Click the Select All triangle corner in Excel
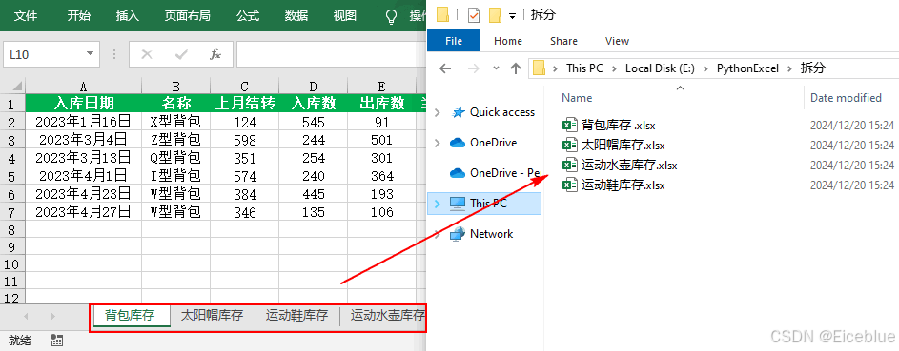The height and width of the screenshot is (351, 899). [x=17, y=87]
